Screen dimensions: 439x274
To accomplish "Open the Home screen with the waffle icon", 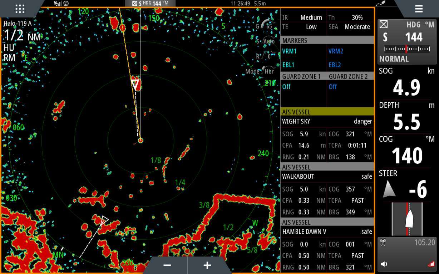I will 20,8.
